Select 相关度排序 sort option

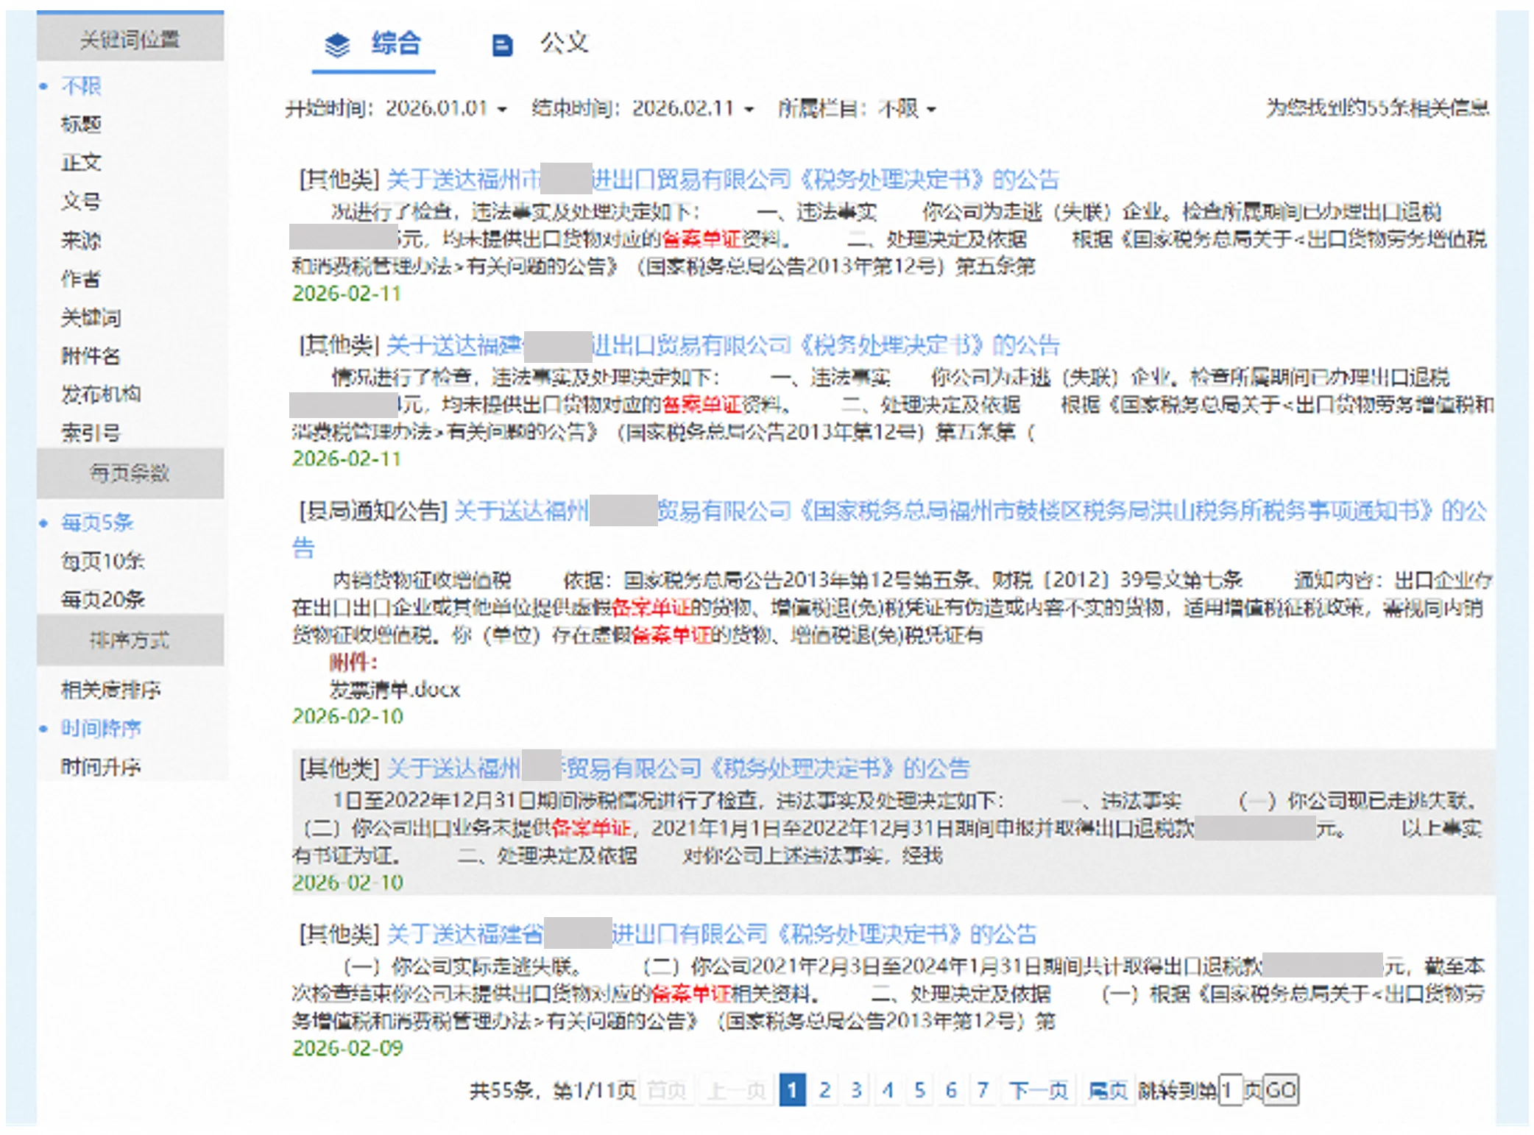coord(110,690)
